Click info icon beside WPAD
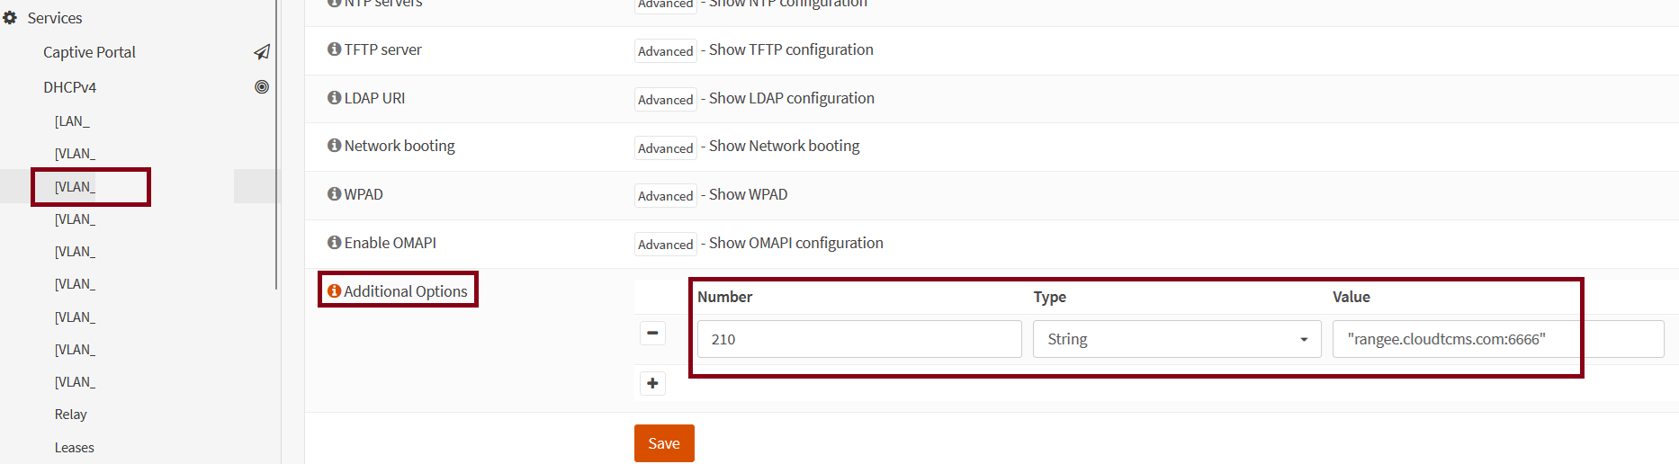Screen dimensions: 1679x464 pyautogui.click(x=334, y=194)
